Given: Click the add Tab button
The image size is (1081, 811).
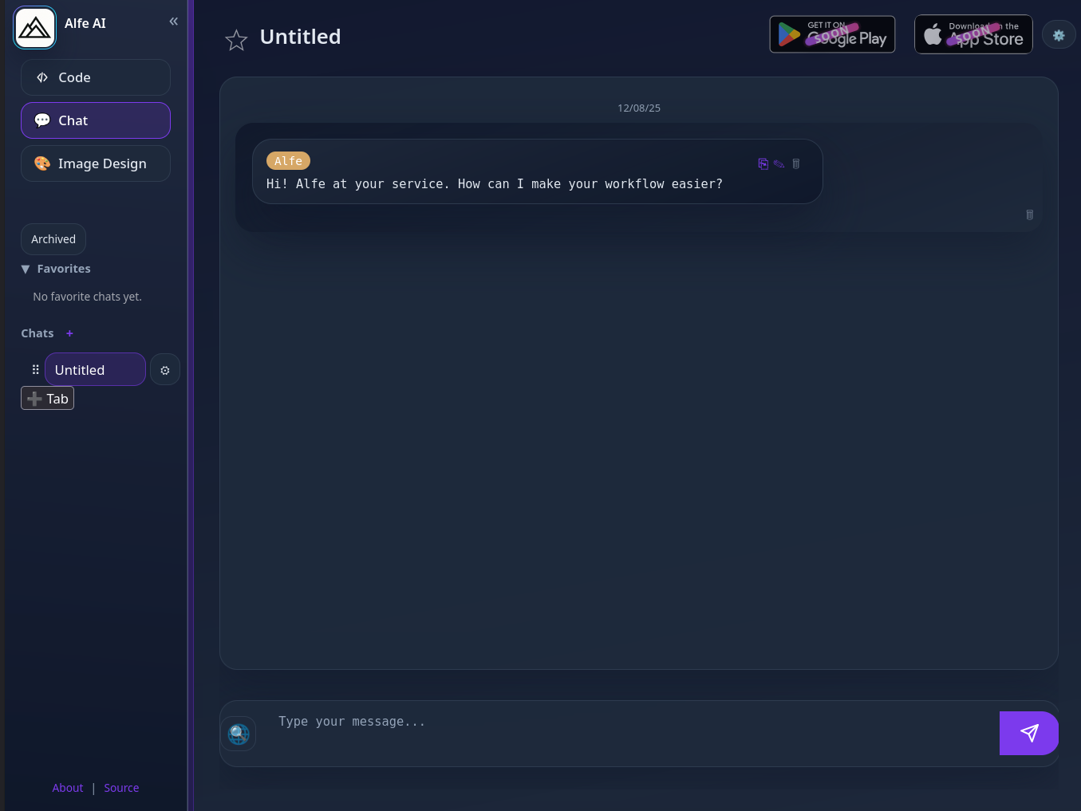Looking at the screenshot, I should point(48,399).
